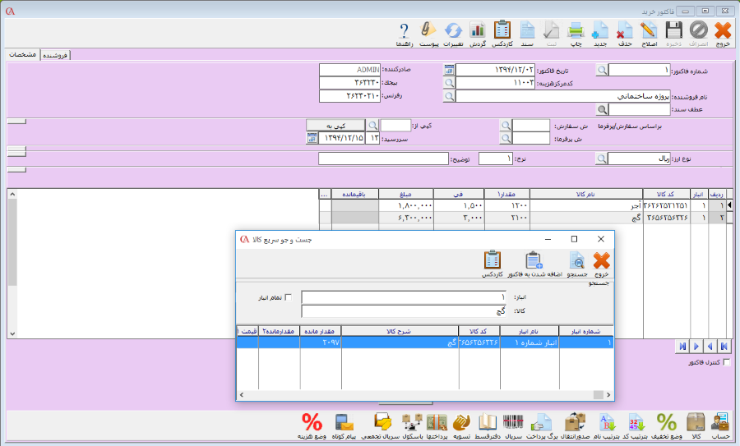Open کاردکس in the quick search dialog
Screen dimensions: 740x446
(493, 261)
